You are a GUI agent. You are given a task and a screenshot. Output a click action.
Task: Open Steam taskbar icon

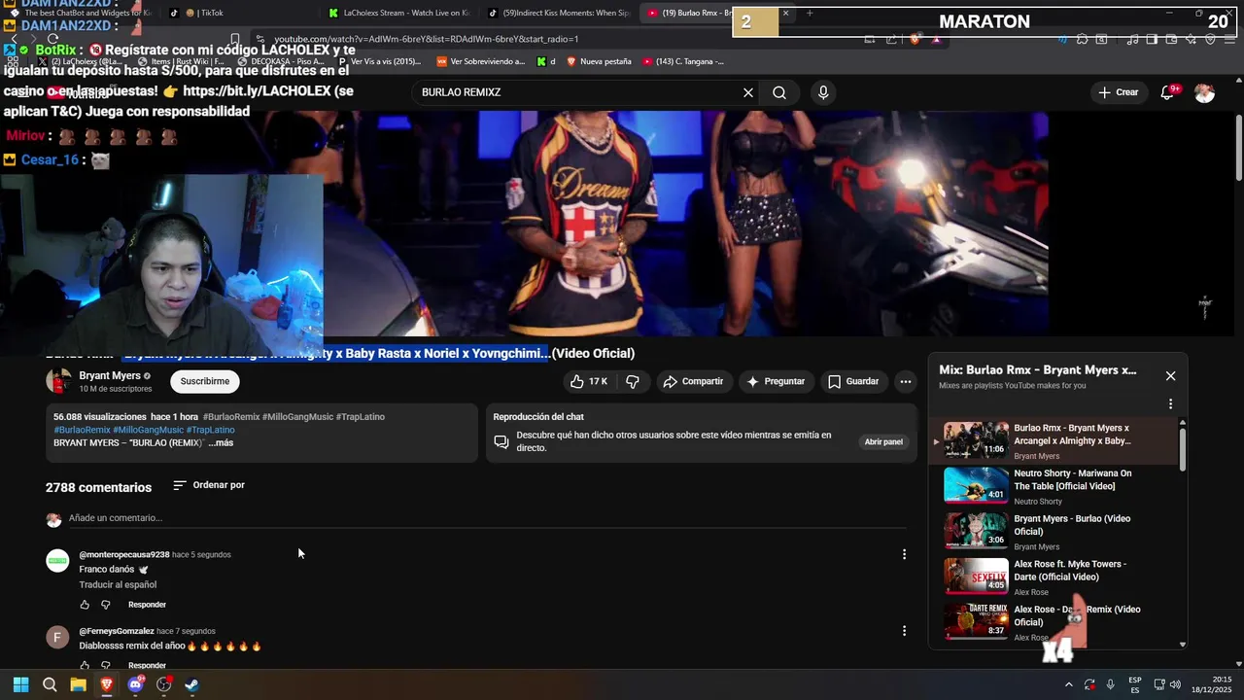coord(192,684)
